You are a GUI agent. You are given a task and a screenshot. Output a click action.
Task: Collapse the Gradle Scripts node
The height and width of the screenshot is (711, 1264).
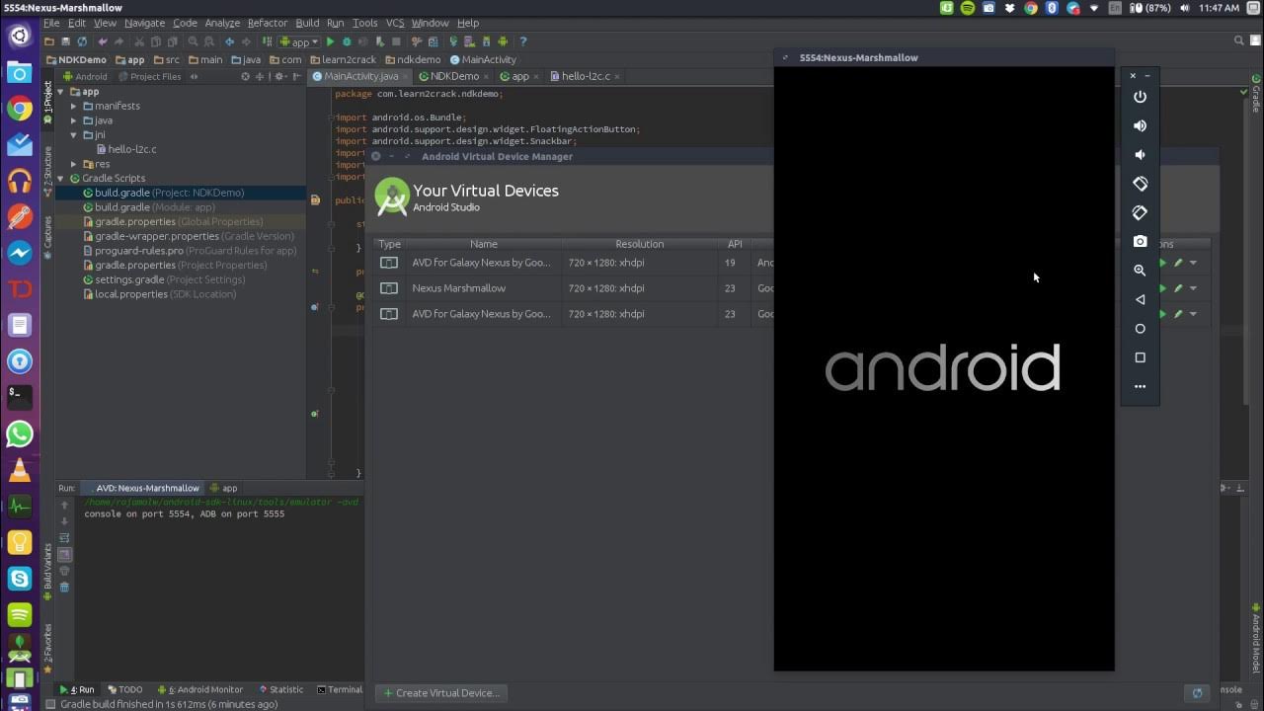tap(61, 179)
